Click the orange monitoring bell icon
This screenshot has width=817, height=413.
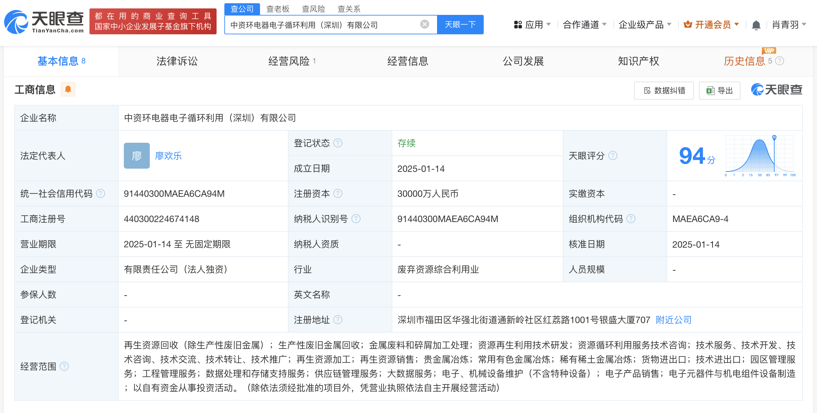(x=68, y=89)
